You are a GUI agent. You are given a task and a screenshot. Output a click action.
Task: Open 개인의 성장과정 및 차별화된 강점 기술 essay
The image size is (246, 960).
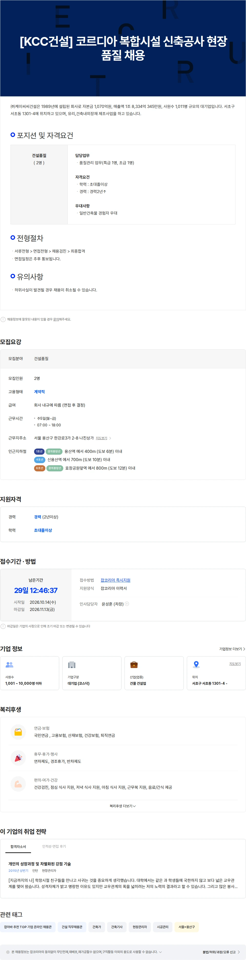point(40,864)
